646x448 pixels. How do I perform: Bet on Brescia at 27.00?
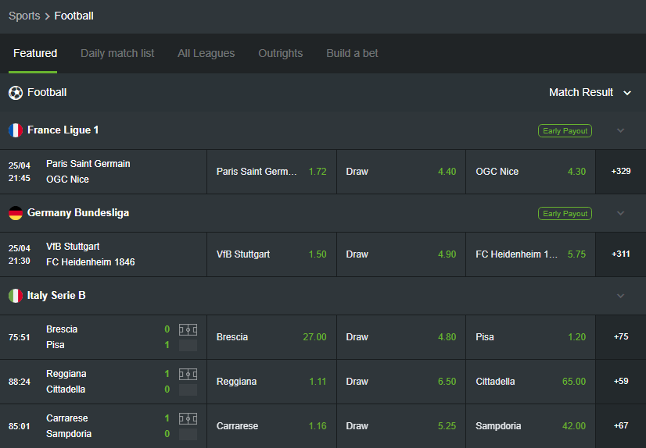(271, 337)
